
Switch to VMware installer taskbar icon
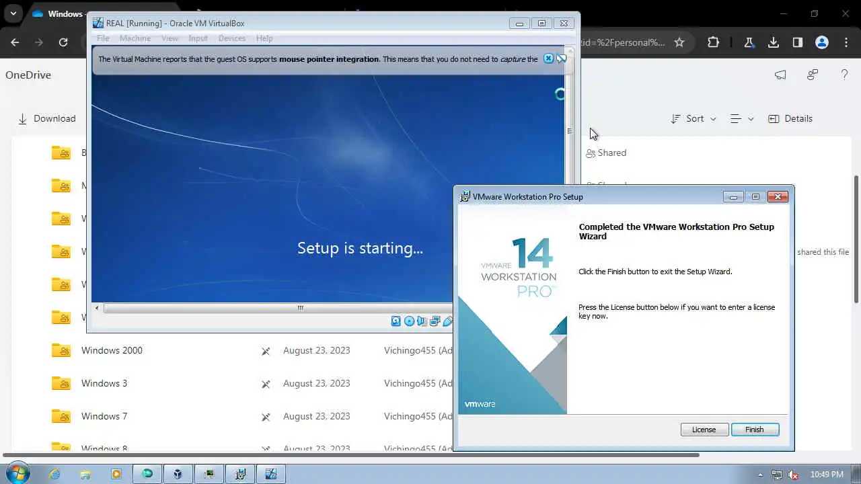click(239, 474)
